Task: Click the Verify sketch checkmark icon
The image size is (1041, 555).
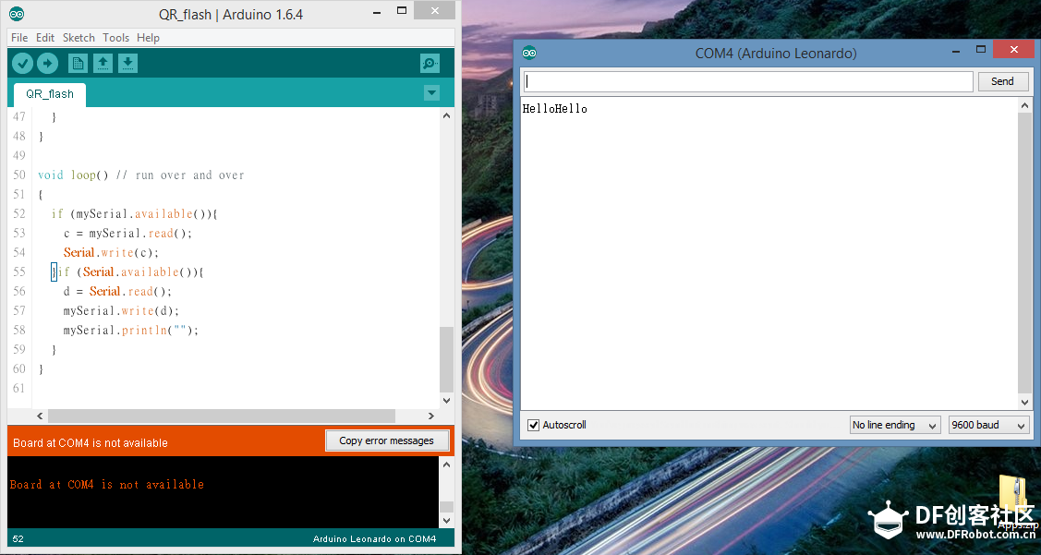Action: pos(22,63)
